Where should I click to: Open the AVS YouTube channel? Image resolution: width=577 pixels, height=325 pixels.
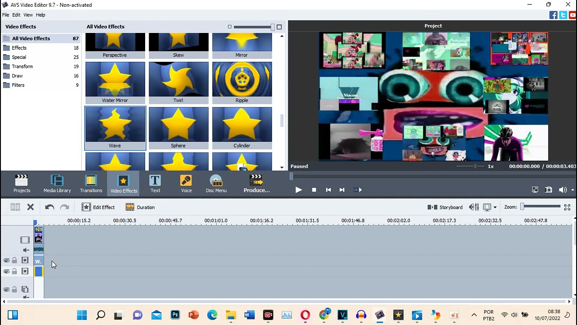(572, 15)
